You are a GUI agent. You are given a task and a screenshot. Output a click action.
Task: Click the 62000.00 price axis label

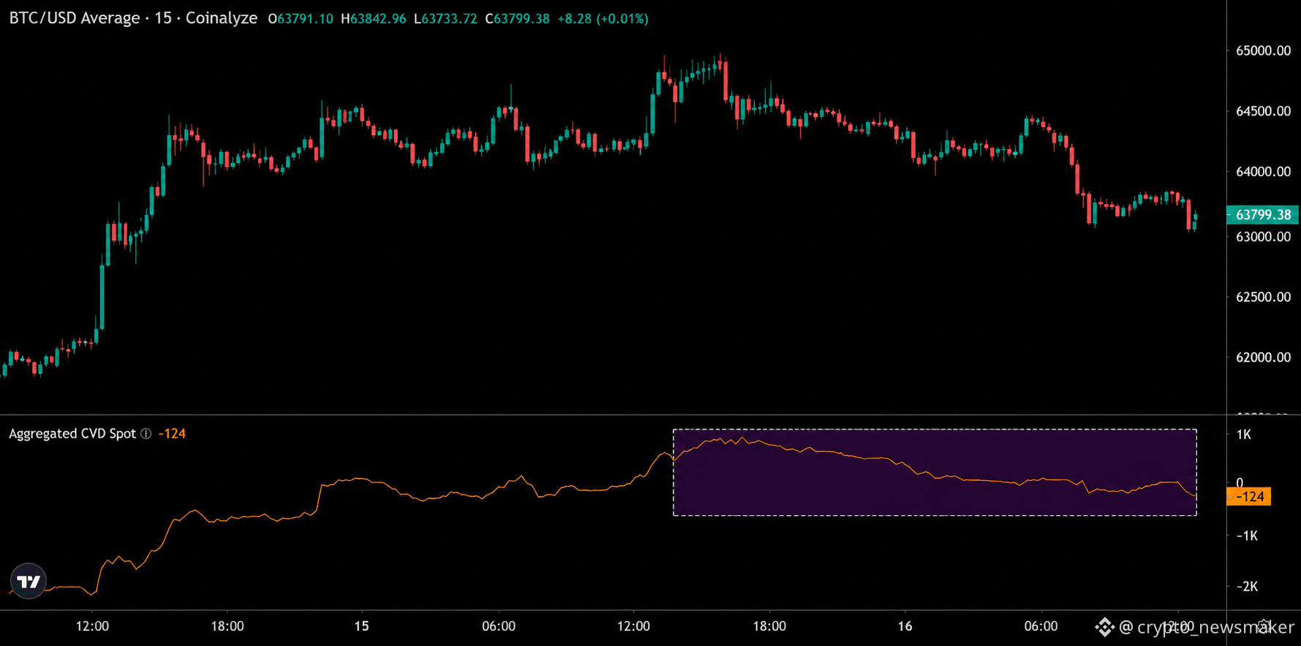click(1263, 357)
